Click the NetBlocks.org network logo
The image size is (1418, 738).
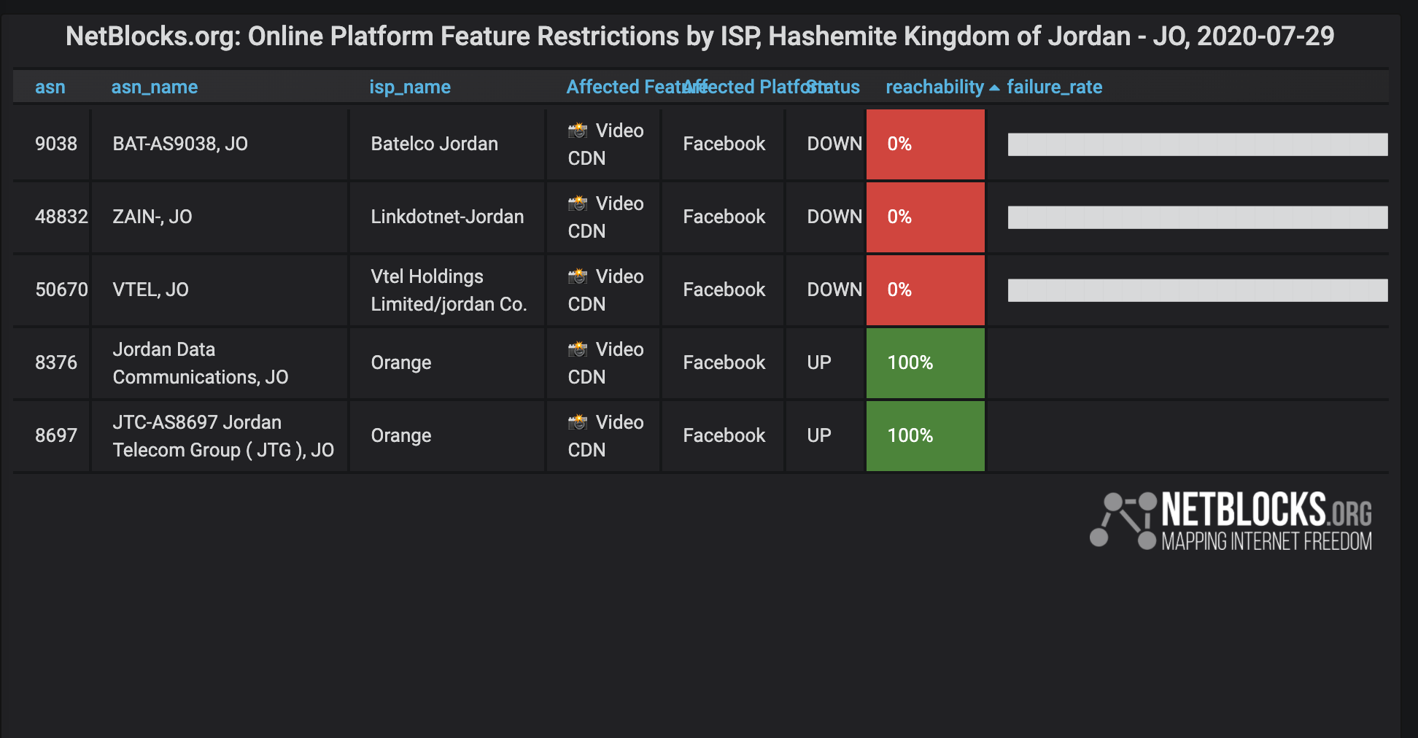point(1231,521)
